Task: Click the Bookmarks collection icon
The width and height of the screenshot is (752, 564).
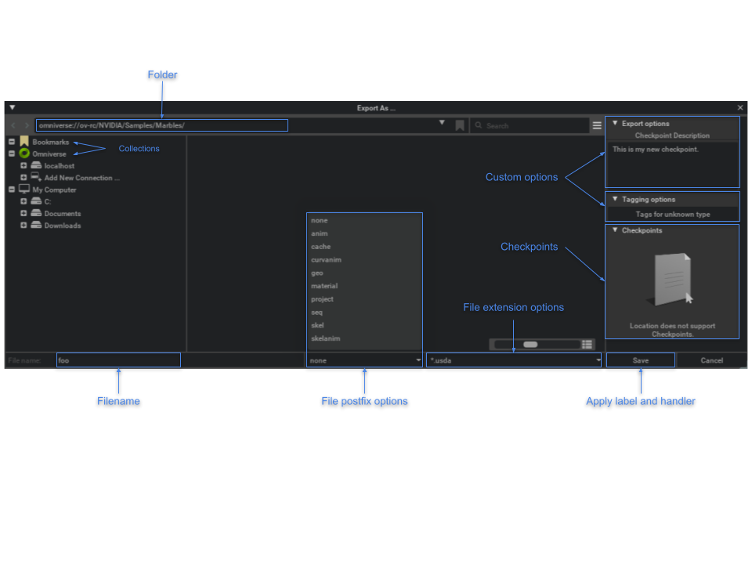Action: tap(24, 142)
